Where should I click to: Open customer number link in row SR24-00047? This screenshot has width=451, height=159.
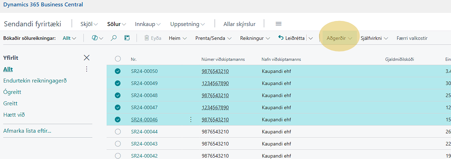click(x=215, y=107)
